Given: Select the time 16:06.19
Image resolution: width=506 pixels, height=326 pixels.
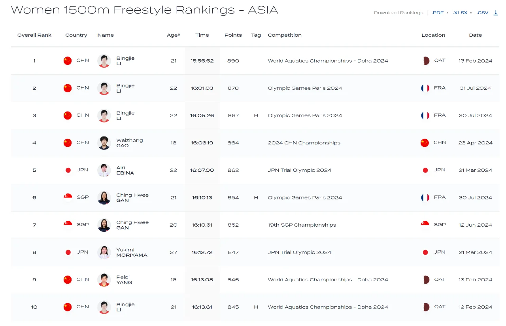Looking at the screenshot, I should tap(202, 143).
